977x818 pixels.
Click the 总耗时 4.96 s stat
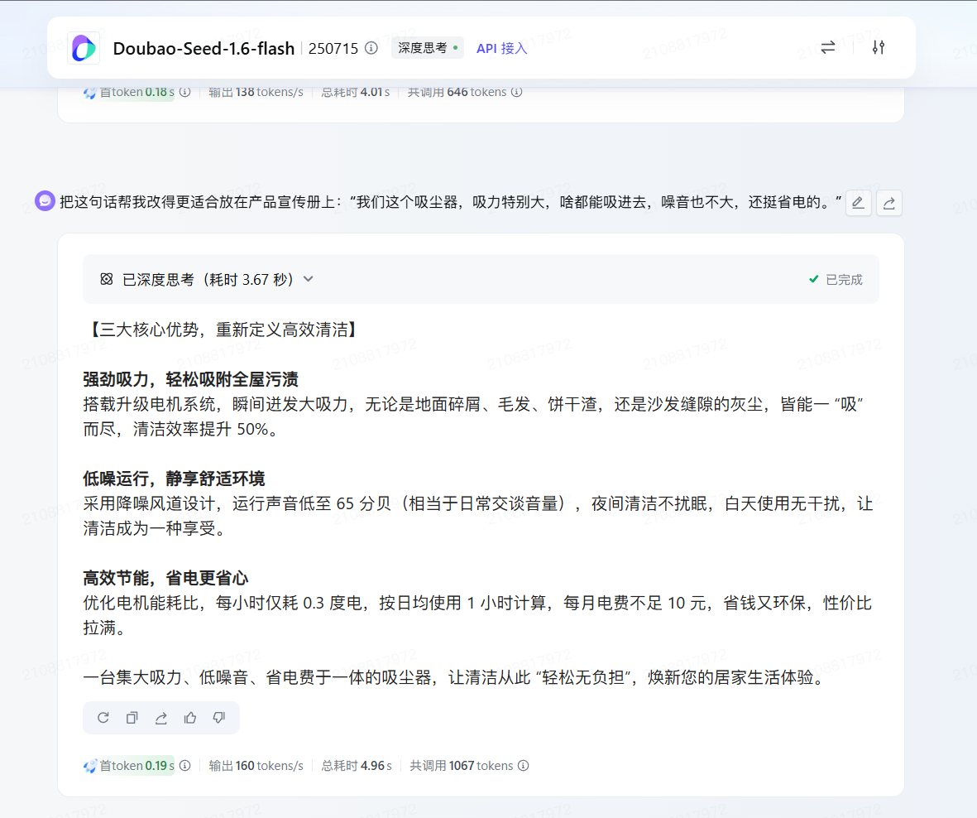[x=357, y=766]
